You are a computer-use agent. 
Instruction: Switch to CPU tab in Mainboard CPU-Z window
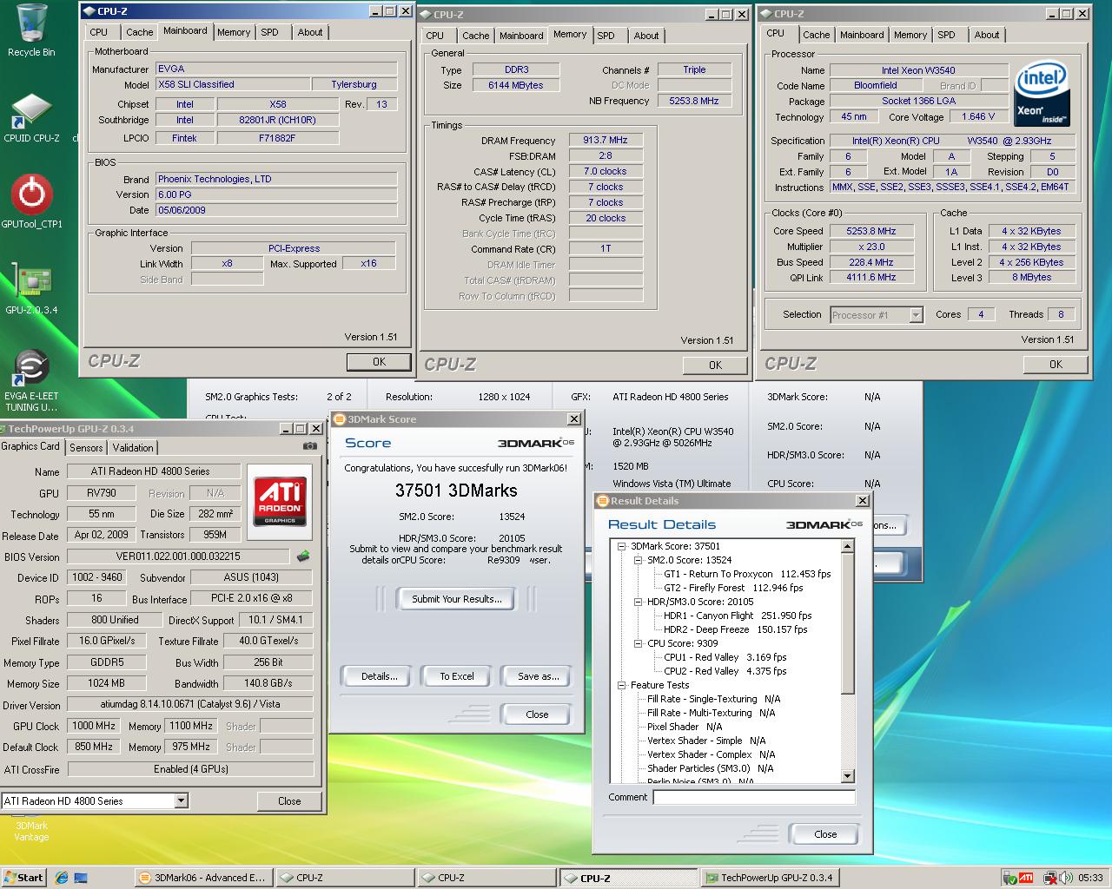tap(99, 32)
